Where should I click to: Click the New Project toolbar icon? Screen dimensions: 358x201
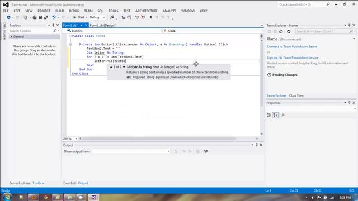26,17
